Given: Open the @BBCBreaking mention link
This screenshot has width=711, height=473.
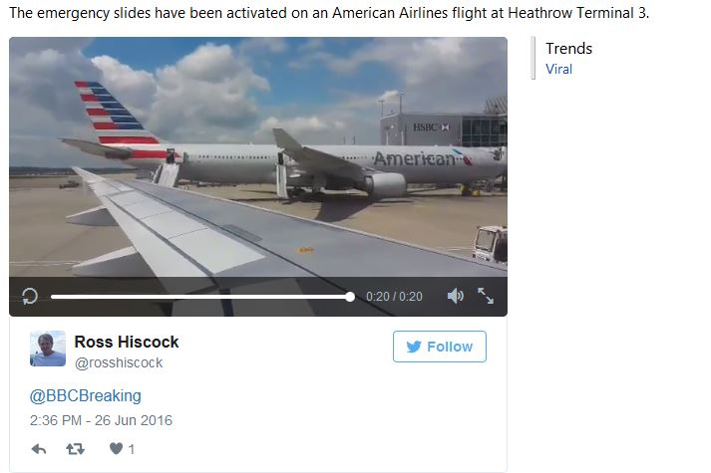Looking at the screenshot, I should tap(85, 395).
